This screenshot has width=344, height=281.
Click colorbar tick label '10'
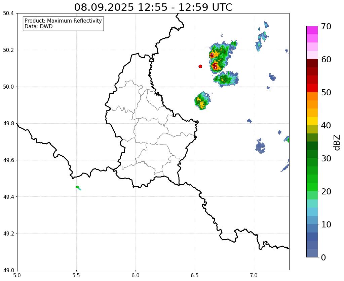pyautogui.click(x=326, y=224)
